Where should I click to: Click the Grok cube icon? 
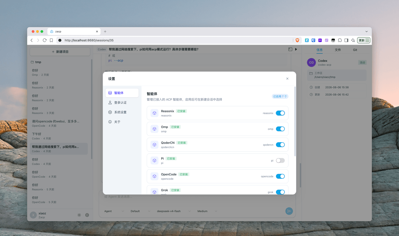tap(154, 192)
